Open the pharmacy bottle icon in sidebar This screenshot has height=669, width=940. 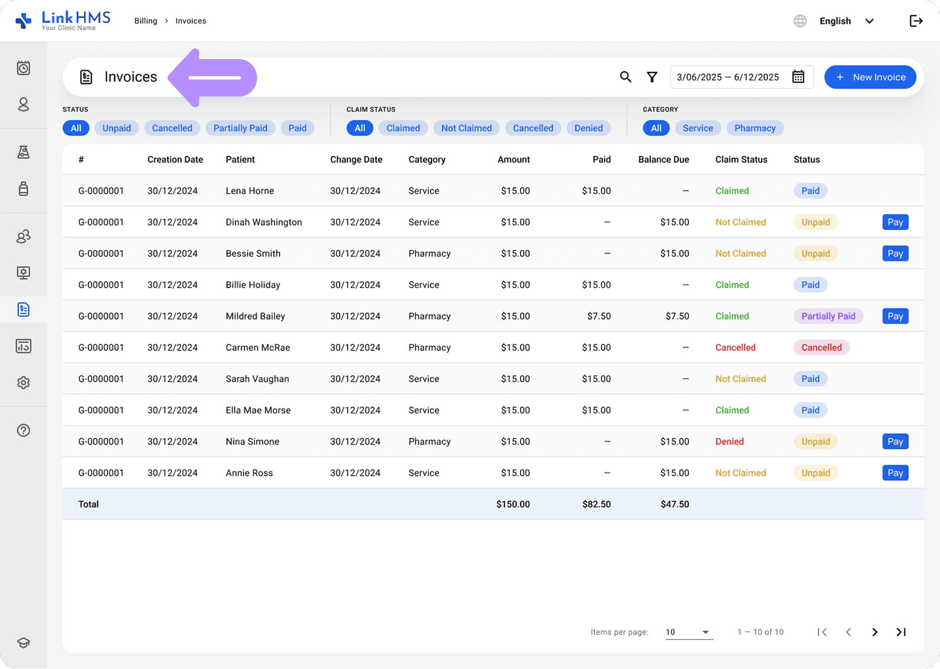pos(23,189)
